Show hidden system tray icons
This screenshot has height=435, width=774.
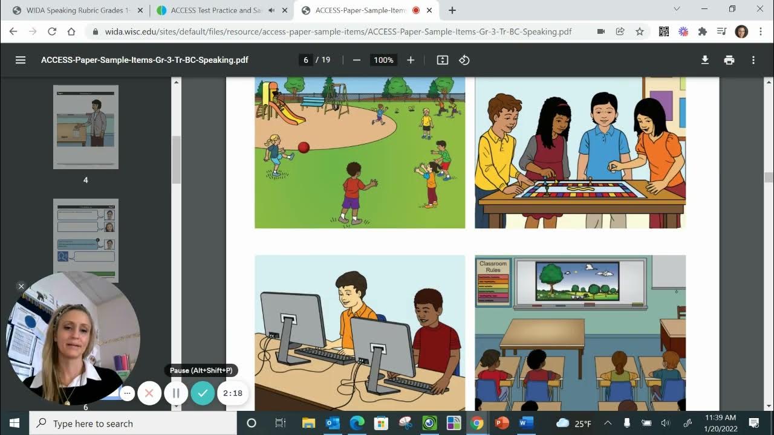pyautogui.click(x=608, y=423)
